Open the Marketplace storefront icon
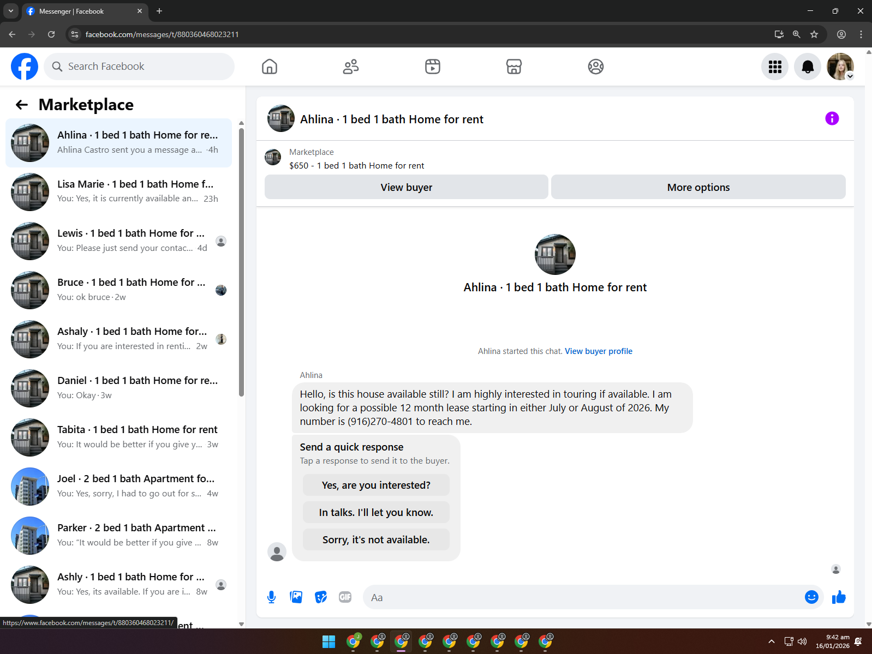This screenshot has height=654, width=872. point(514,67)
